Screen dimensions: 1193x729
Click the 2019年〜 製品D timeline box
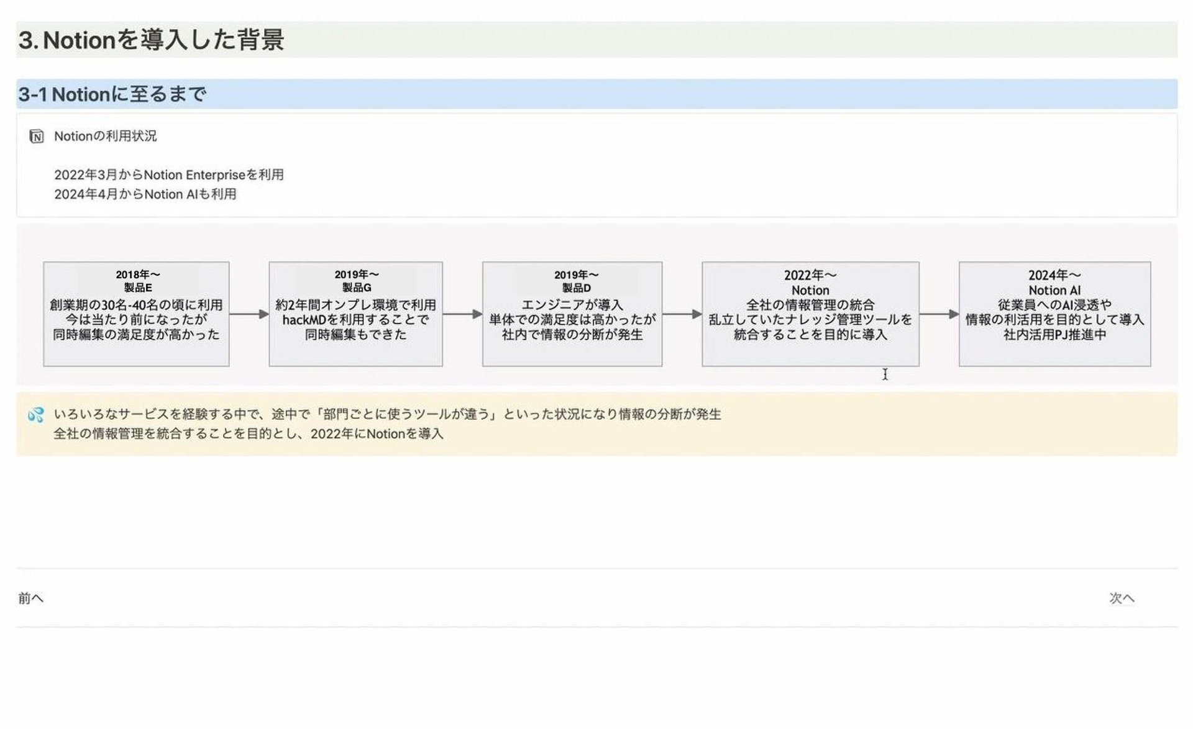click(572, 314)
